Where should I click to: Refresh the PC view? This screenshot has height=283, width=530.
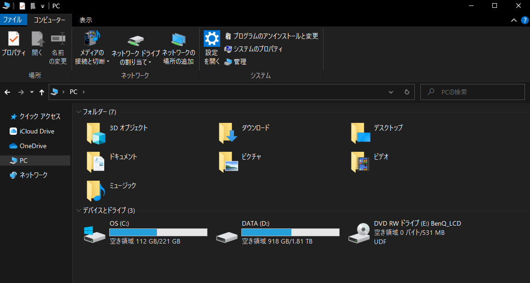point(407,92)
